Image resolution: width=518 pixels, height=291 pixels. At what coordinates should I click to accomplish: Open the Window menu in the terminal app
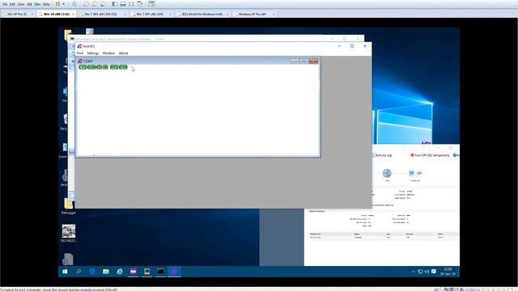[108, 53]
